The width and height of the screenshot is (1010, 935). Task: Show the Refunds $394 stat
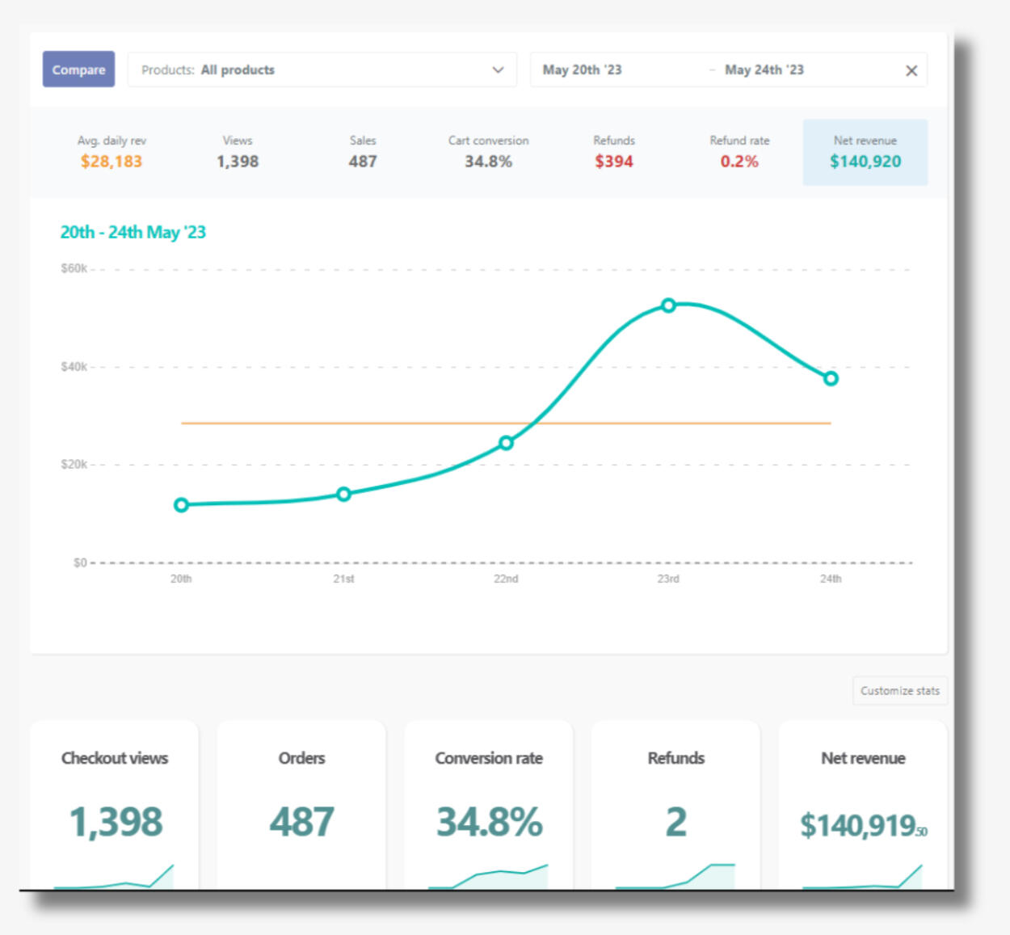tap(614, 152)
